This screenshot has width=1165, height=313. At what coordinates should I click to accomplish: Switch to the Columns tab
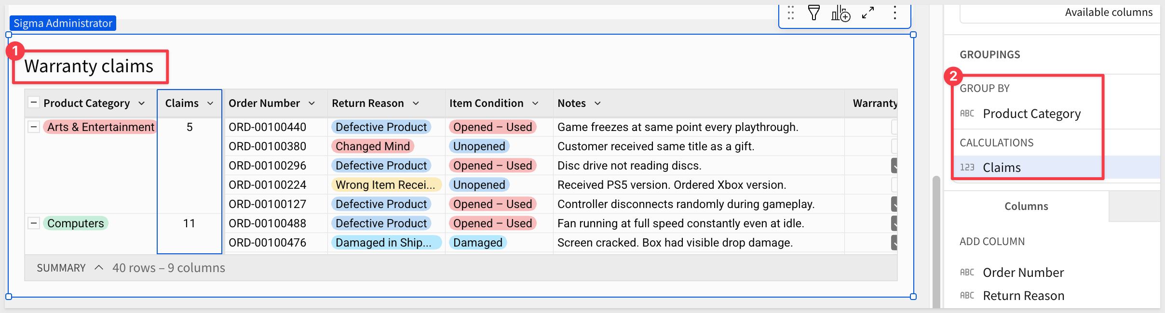pyautogui.click(x=1026, y=207)
